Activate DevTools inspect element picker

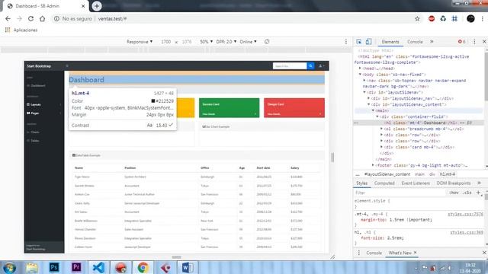359,42
